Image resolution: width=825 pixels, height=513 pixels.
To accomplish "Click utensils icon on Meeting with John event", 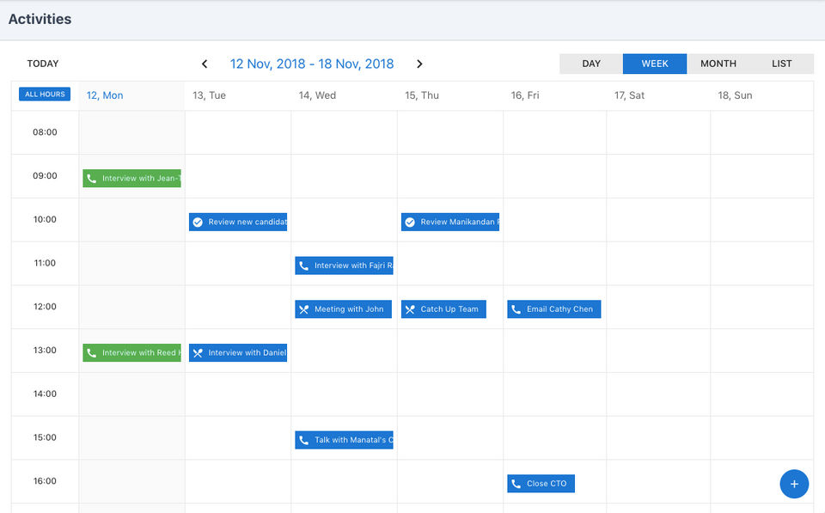I will pyautogui.click(x=303, y=309).
